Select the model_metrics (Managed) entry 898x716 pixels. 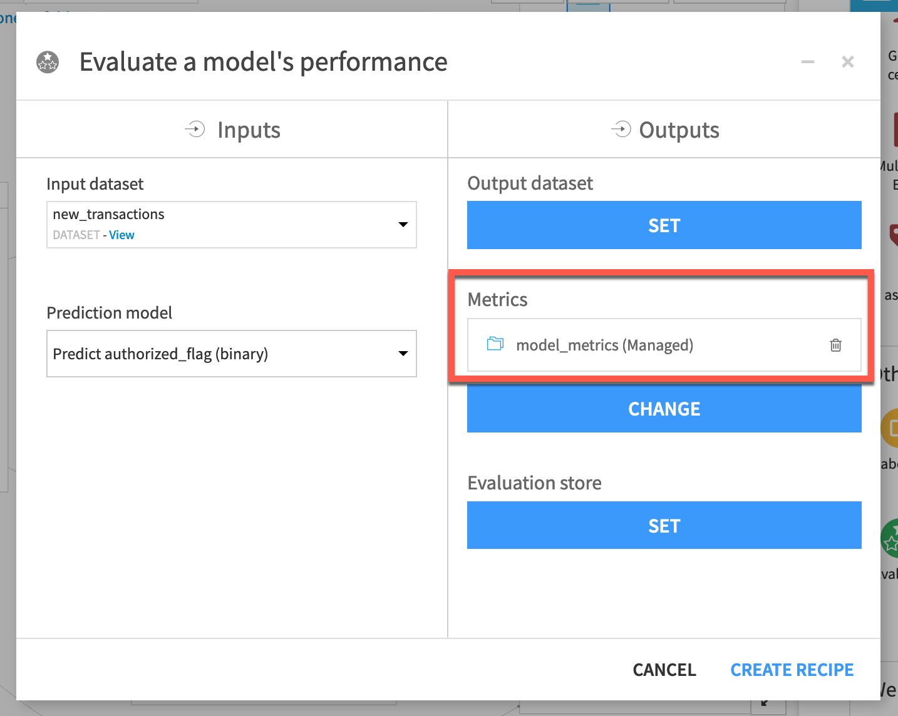[604, 345]
